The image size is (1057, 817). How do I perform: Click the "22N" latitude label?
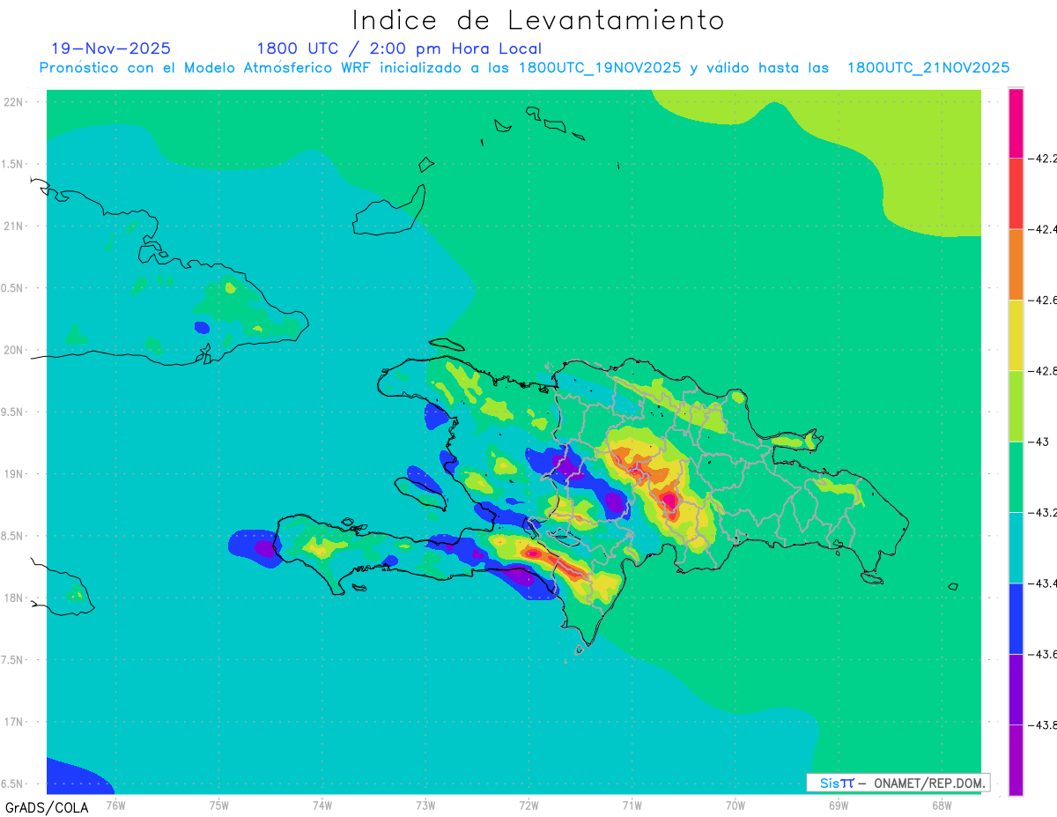(13, 101)
